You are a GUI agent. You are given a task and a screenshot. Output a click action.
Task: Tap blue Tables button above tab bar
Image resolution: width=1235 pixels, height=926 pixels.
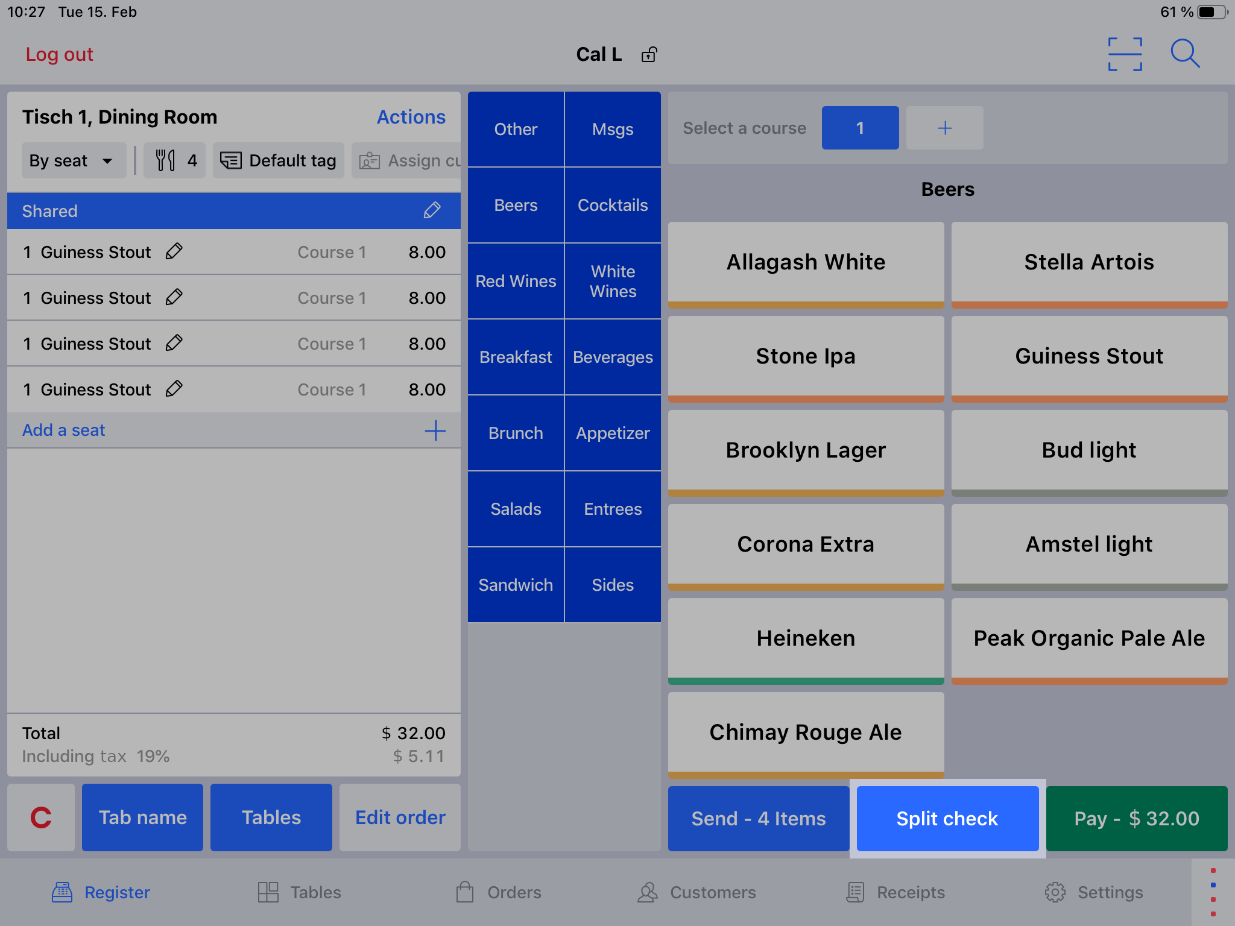point(271,817)
